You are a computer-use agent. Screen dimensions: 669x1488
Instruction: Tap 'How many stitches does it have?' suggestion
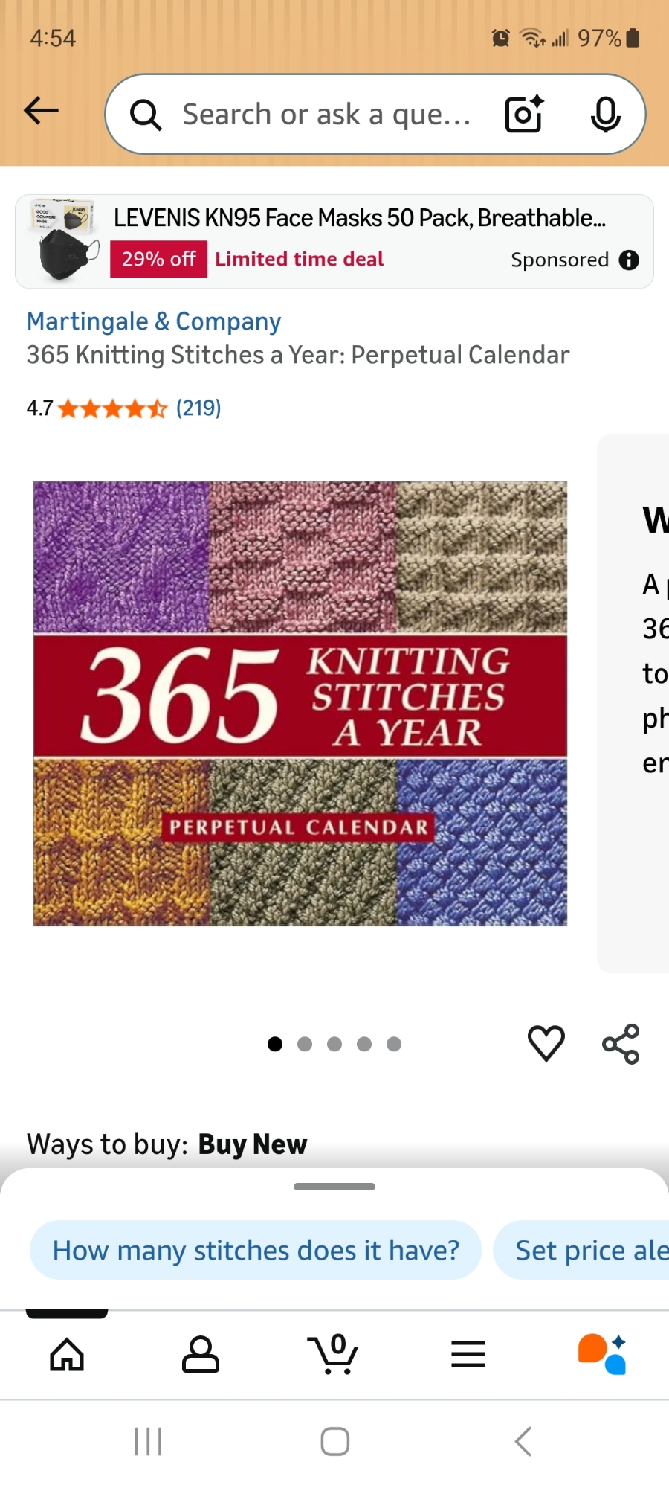pos(256,1251)
